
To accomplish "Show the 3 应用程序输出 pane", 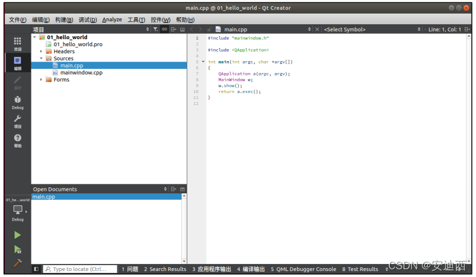I will [x=212, y=269].
